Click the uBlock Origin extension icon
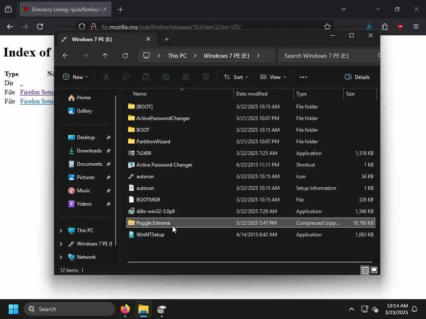 pyautogui.click(x=400, y=27)
